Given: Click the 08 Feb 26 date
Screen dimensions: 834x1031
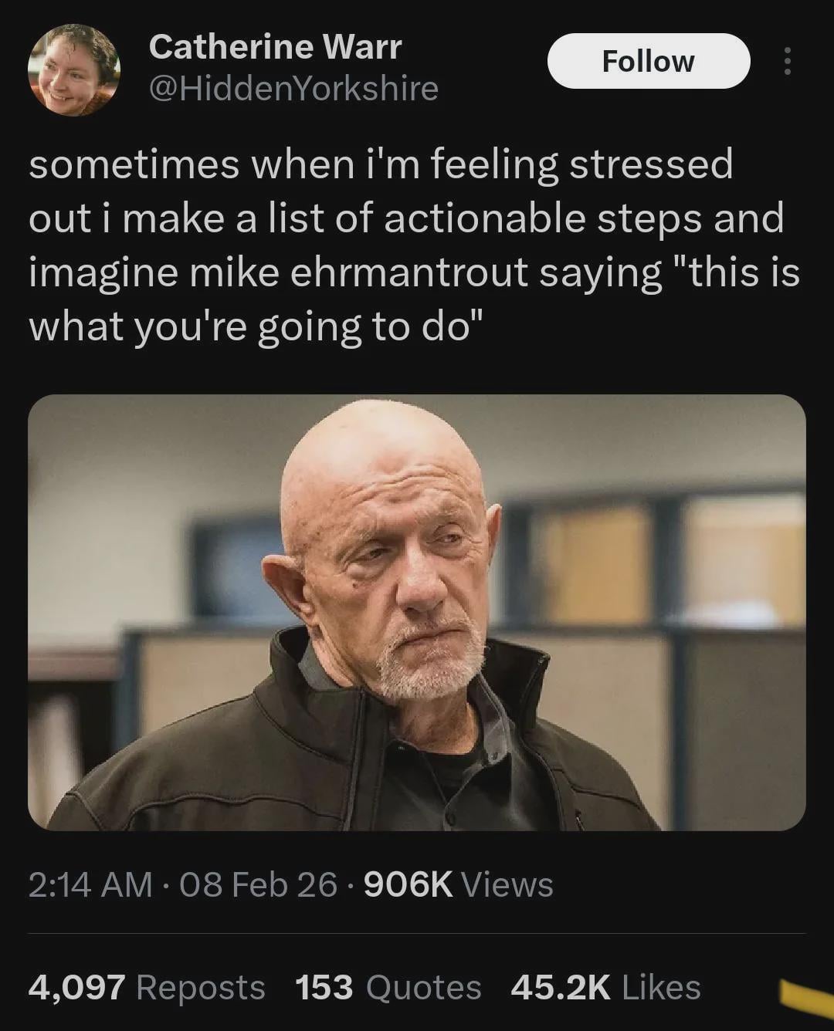Looking at the screenshot, I should [259, 884].
